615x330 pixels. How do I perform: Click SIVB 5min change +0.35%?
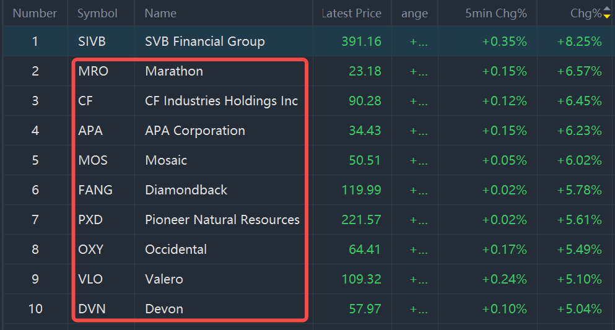tap(504, 41)
